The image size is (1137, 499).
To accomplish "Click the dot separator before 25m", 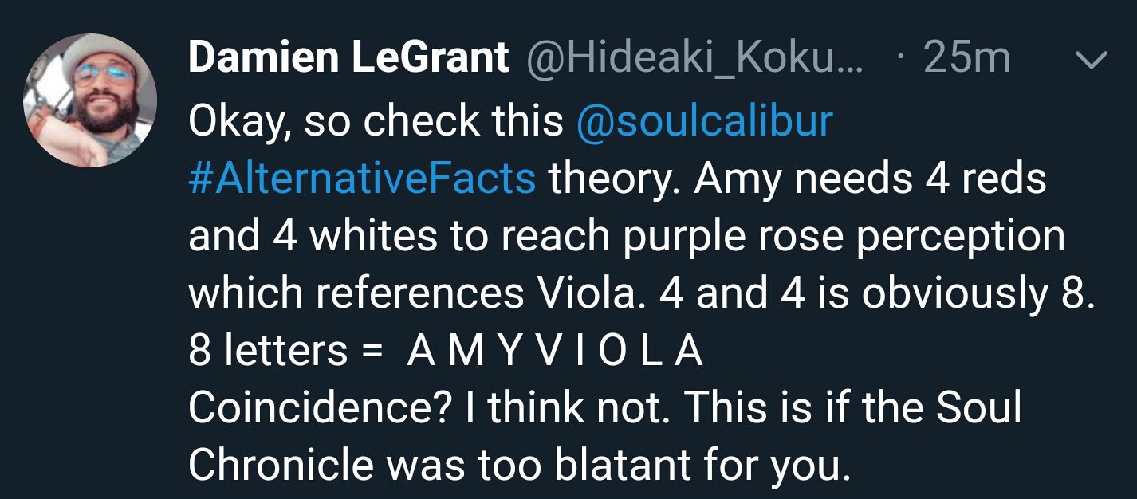I will (900, 59).
